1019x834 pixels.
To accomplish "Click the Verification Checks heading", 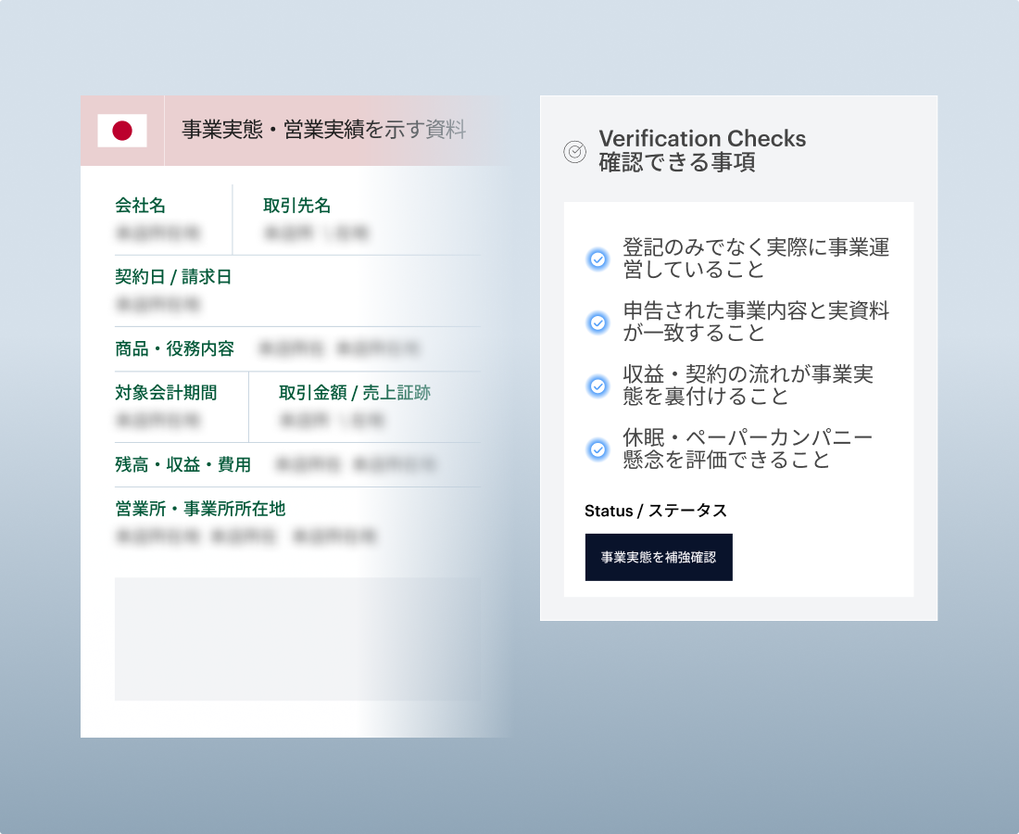I will point(702,139).
